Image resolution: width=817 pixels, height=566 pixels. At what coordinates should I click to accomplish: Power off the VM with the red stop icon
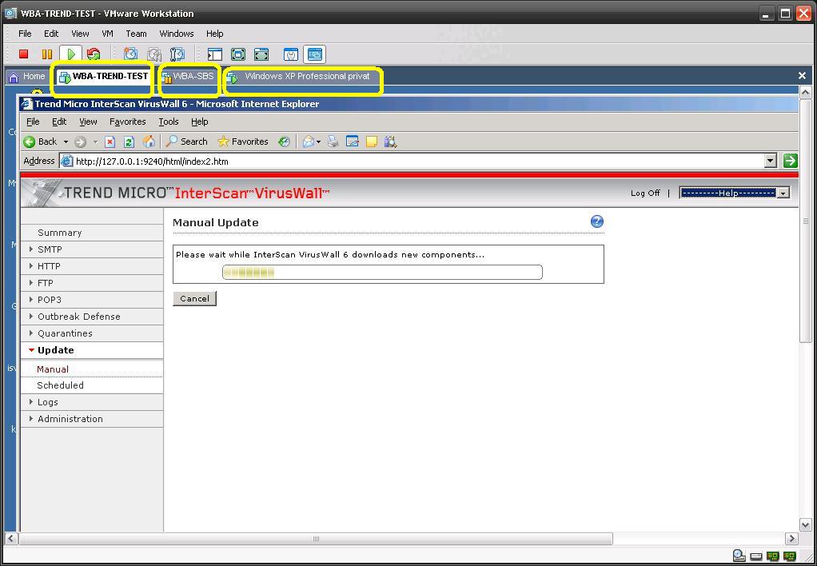click(x=23, y=54)
